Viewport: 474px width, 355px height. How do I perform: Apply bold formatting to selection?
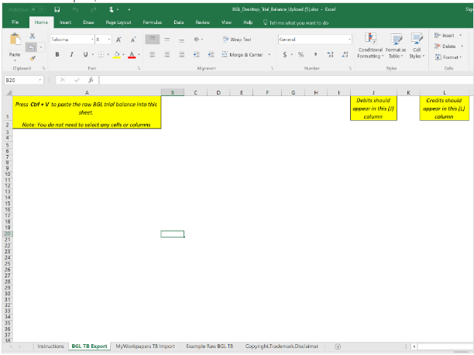[x=57, y=54]
